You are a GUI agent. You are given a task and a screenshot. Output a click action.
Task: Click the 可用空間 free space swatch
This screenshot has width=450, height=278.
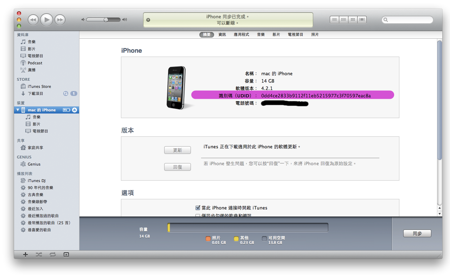click(x=264, y=239)
